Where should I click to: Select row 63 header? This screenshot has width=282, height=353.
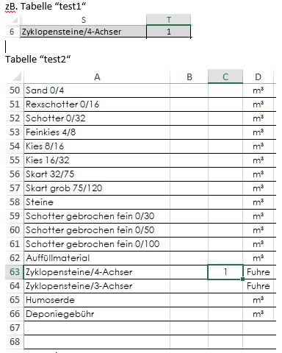pyautogui.click(x=15, y=272)
